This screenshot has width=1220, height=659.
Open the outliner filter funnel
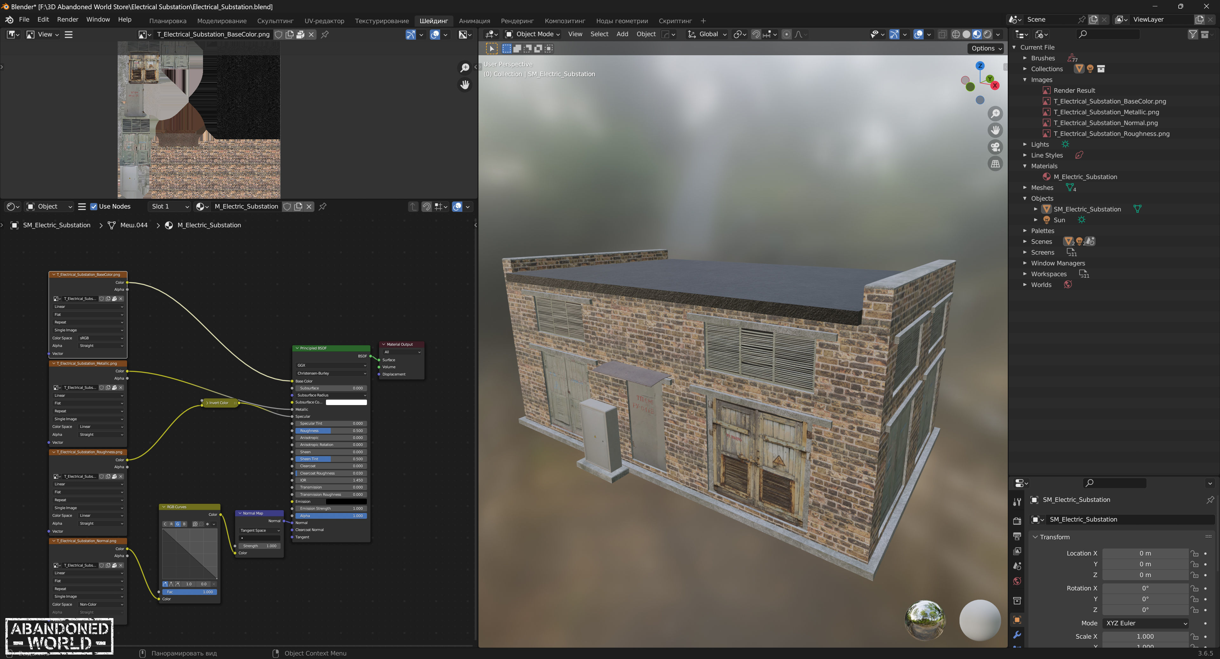point(1193,34)
